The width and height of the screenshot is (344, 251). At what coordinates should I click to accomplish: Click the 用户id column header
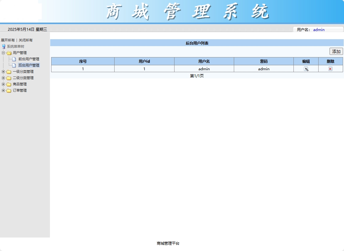tap(144, 61)
